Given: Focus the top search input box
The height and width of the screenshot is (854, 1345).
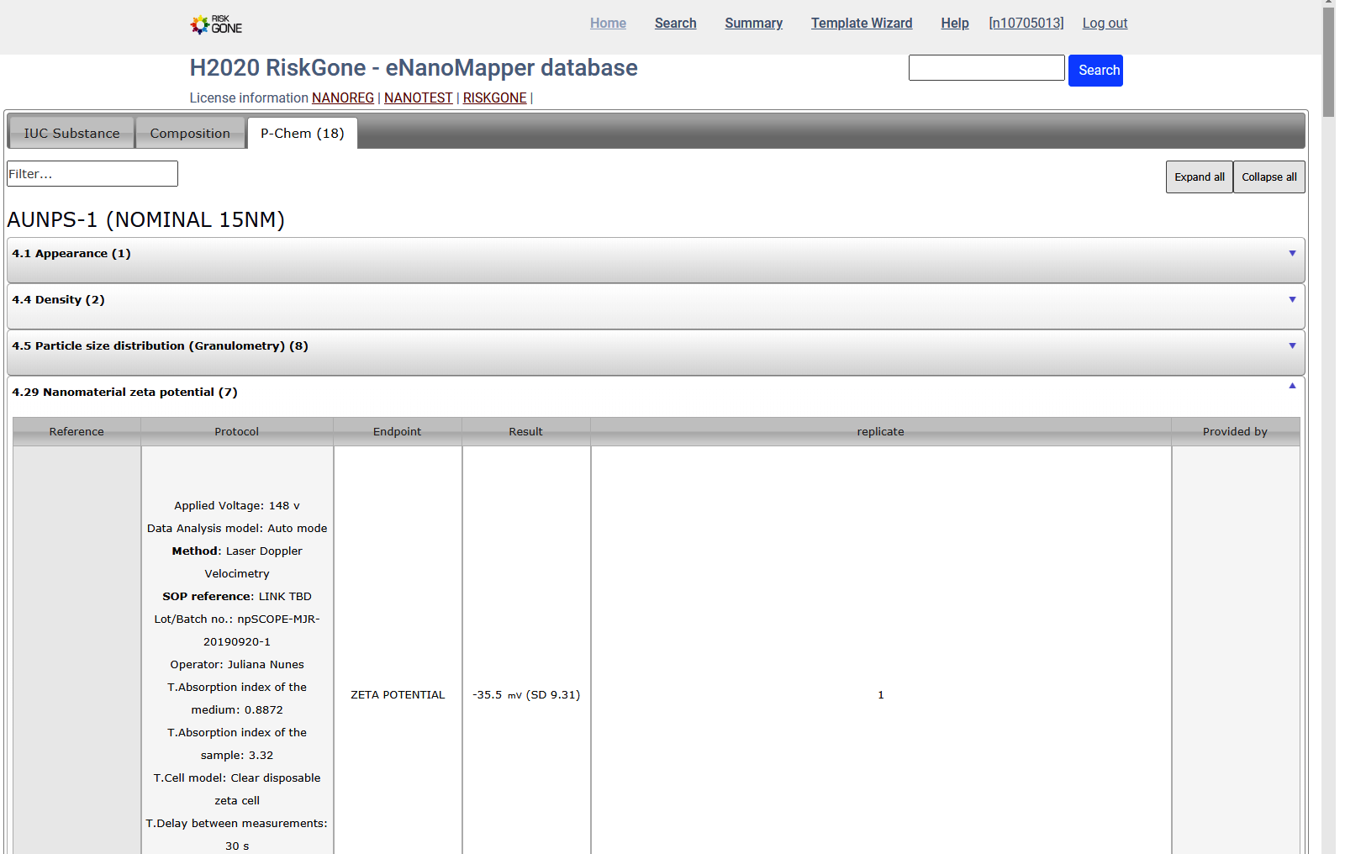Looking at the screenshot, I should coord(986,68).
